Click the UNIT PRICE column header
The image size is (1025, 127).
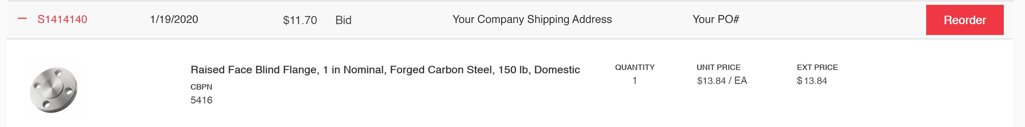(718, 68)
